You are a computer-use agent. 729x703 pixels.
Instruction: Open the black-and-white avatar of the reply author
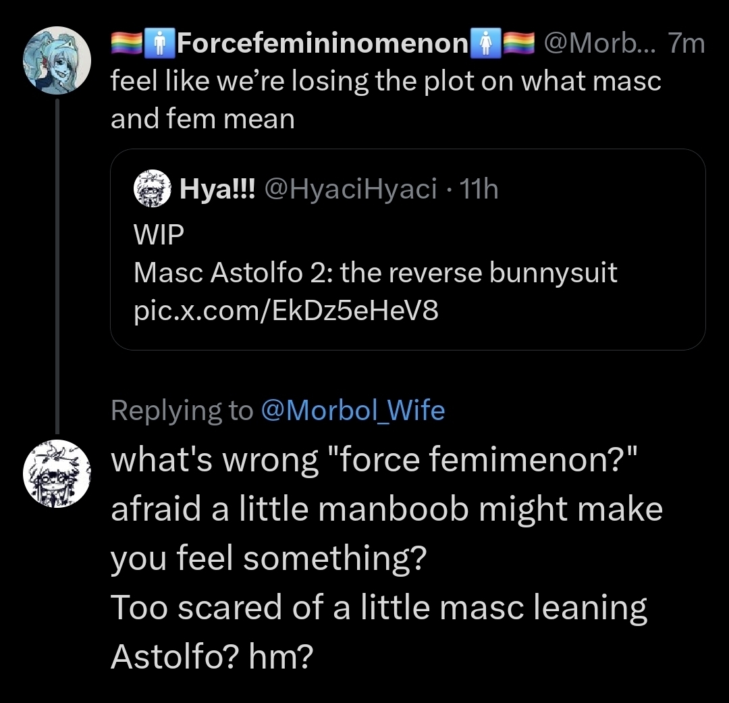point(57,473)
